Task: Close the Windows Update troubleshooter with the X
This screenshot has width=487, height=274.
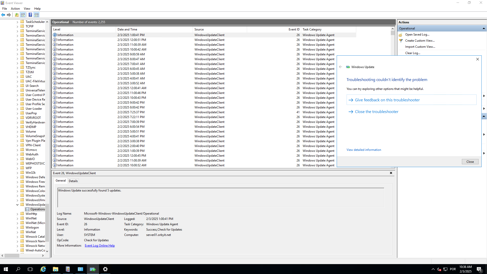Action: pyautogui.click(x=477, y=59)
